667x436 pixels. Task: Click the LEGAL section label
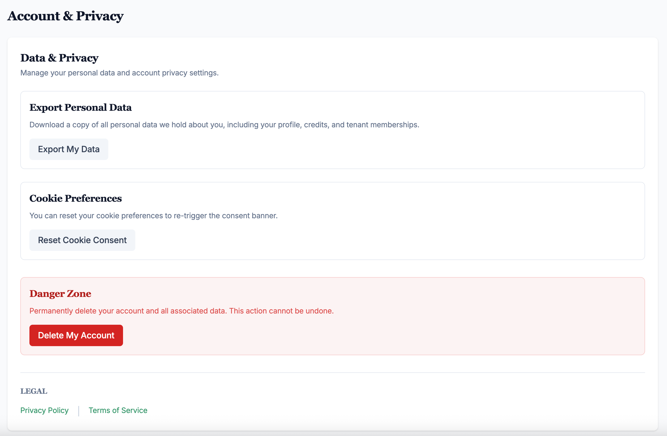coord(34,391)
